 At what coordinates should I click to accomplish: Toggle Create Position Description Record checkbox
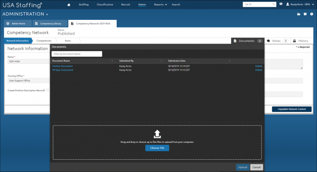(x=47, y=90)
